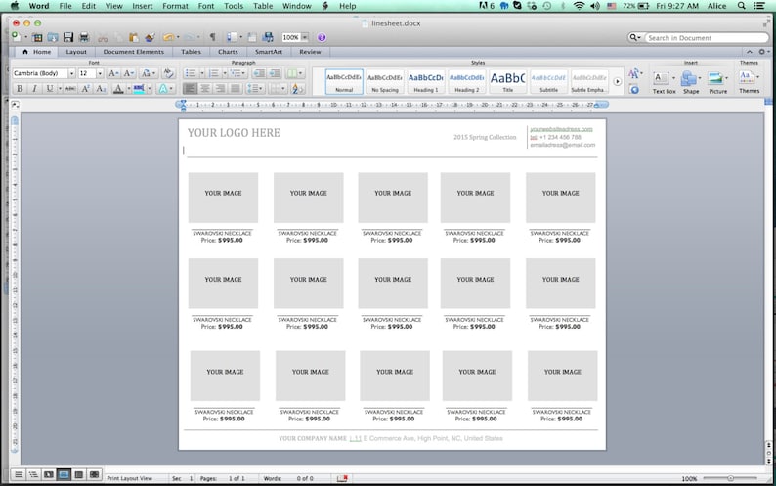Screen dimensions: 776x486
Task: Select the Format Painter brush icon
Action: [x=150, y=37]
